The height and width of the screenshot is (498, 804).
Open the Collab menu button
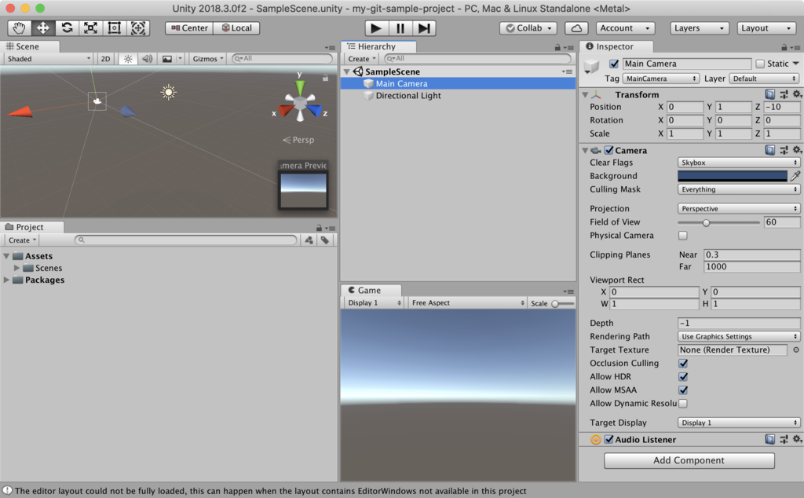click(x=528, y=28)
